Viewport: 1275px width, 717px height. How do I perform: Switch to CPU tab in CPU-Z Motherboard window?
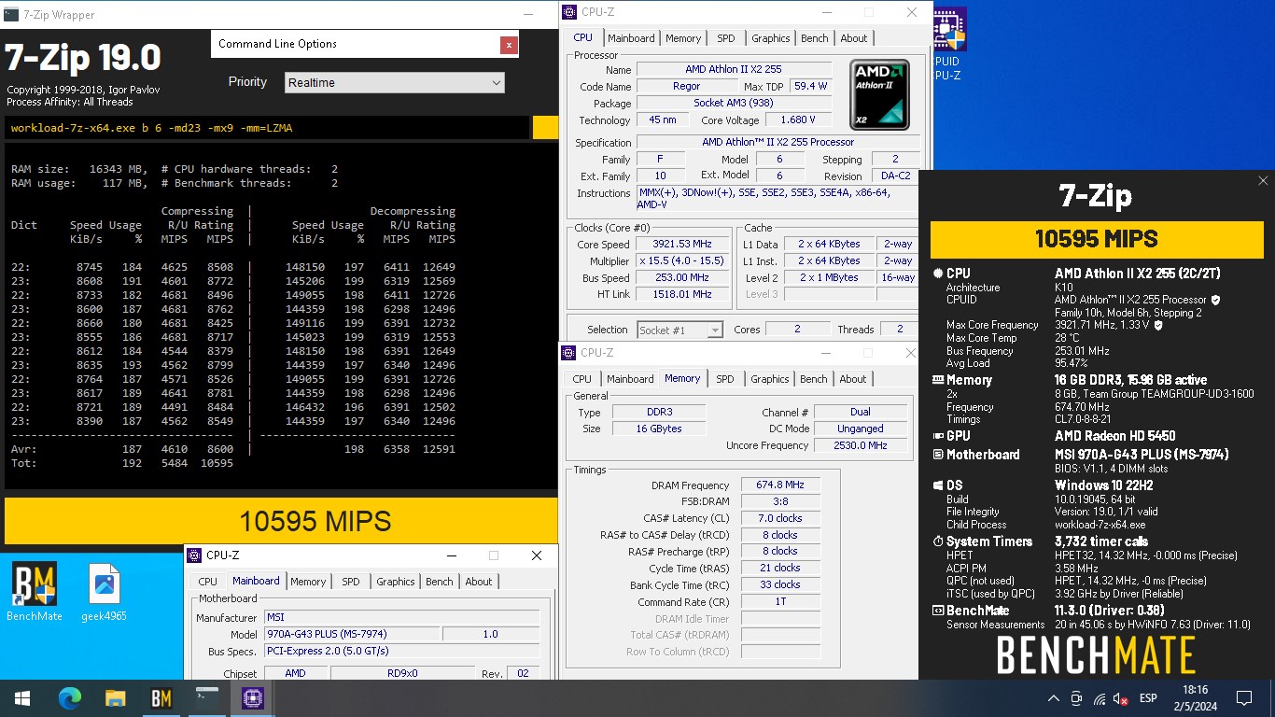coord(207,582)
